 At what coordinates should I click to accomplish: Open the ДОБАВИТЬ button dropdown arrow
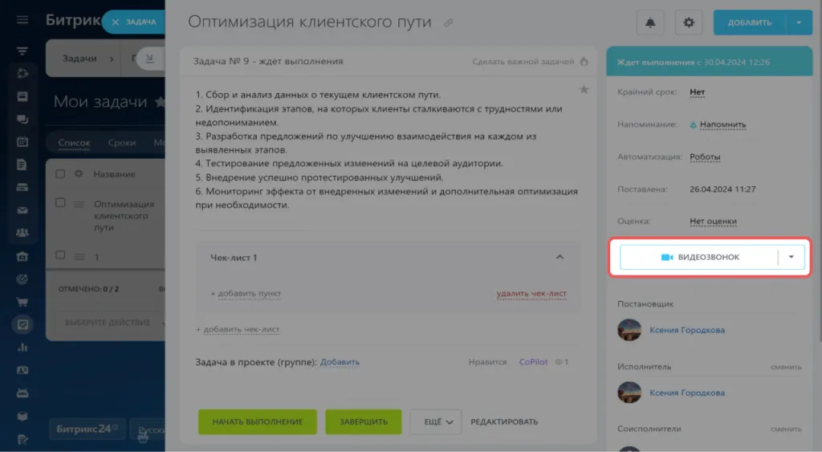[799, 22]
